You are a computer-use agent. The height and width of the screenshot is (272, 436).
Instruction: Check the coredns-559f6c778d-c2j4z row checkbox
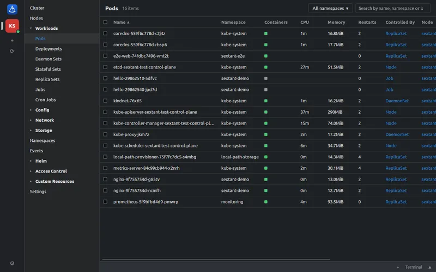(105, 33)
